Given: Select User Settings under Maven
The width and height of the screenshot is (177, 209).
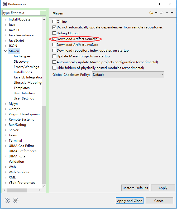Looking at the screenshot, I should click(x=24, y=98).
